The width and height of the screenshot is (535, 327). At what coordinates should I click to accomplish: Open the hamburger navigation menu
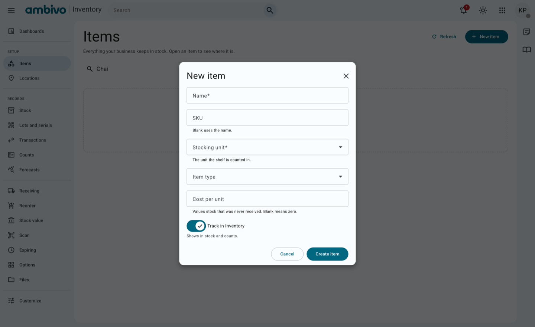tap(11, 10)
